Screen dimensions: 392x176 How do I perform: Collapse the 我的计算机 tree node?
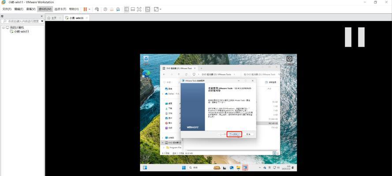[4, 28]
